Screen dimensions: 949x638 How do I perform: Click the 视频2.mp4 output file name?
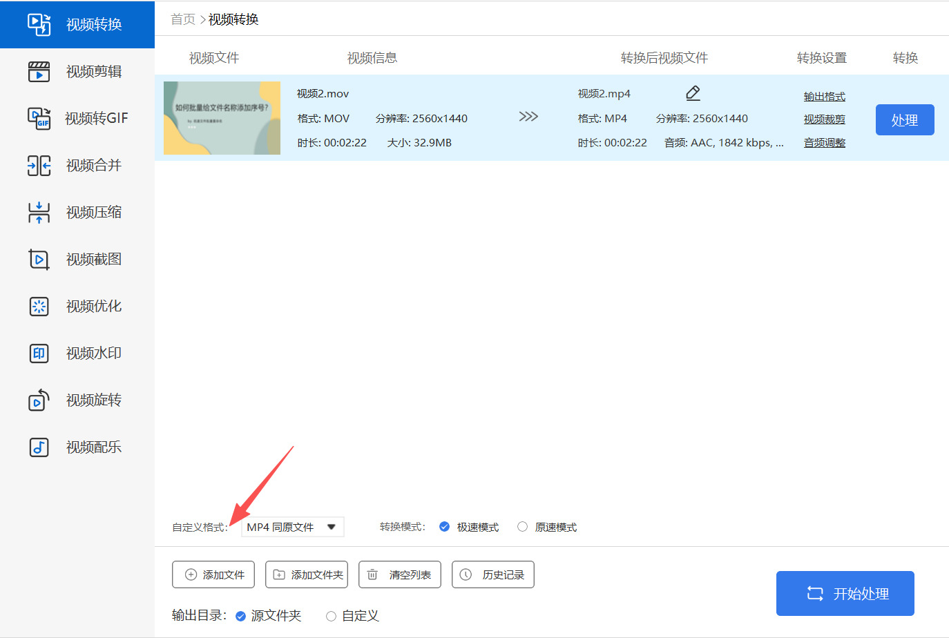point(604,94)
